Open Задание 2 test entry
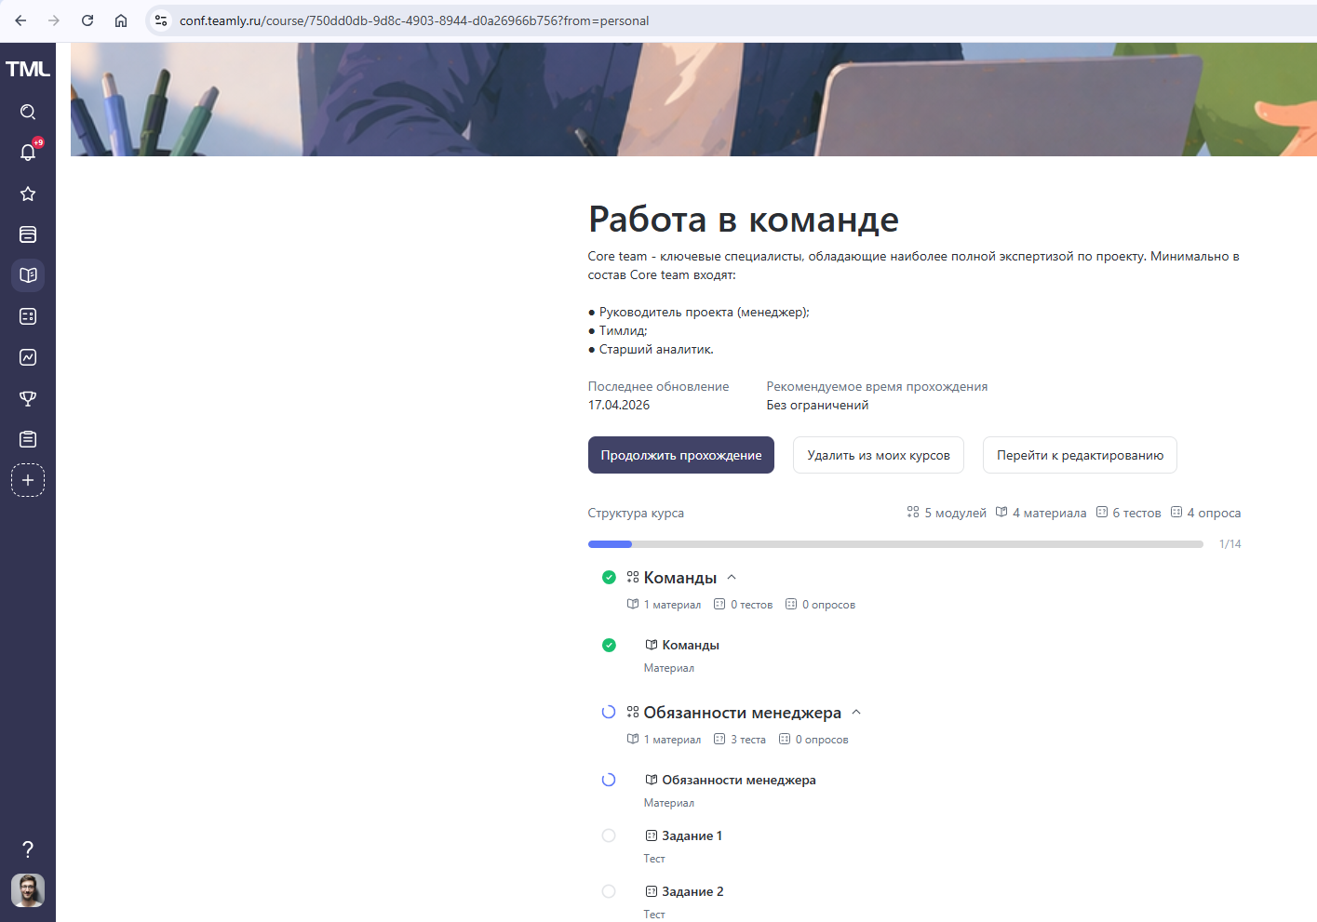This screenshot has width=1317, height=922. coord(692,890)
